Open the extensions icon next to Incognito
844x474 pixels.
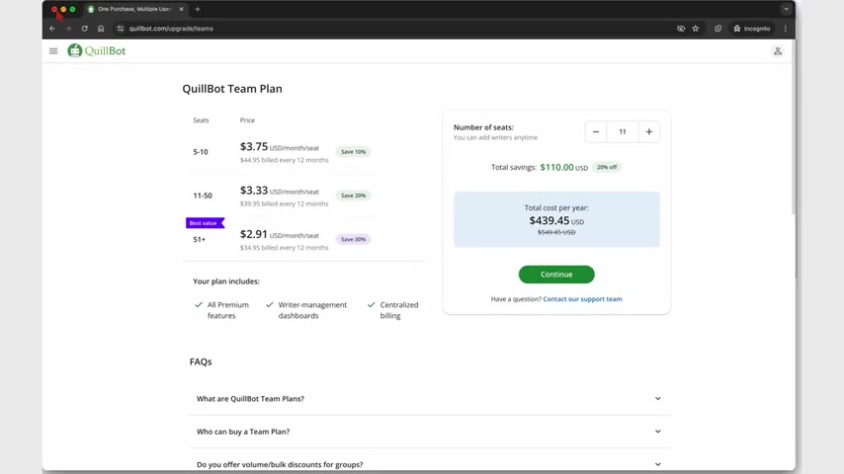click(717, 29)
